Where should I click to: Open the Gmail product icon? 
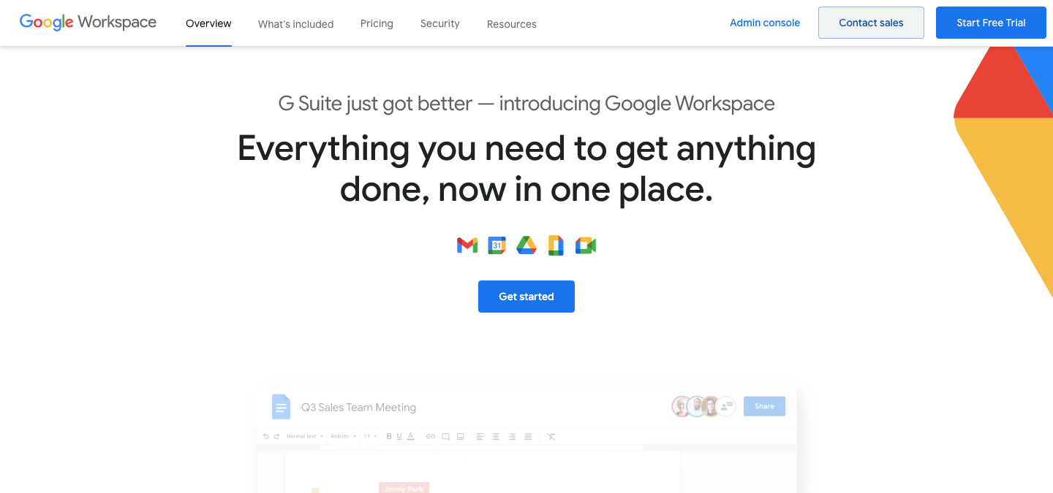[x=467, y=245]
